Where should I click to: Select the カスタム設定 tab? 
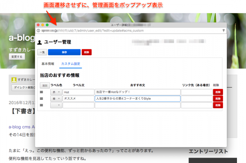tap(71, 64)
